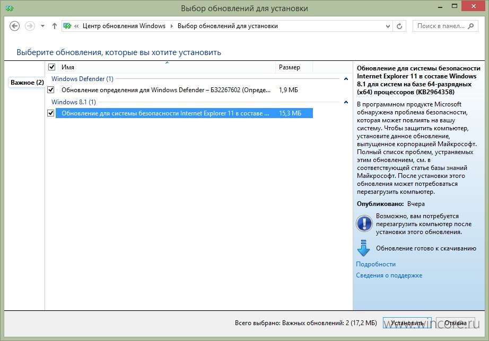Maximize the update selection window
Image resolution: width=489 pixels, height=341 pixels.
coord(455,6)
